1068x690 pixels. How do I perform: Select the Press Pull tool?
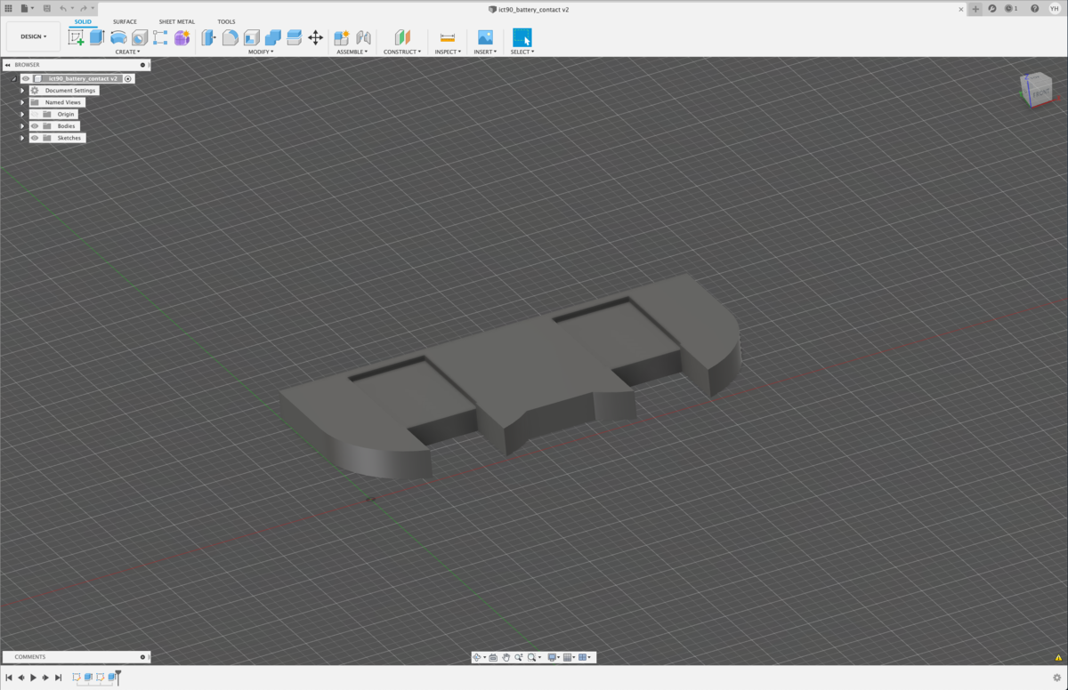(x=209, y=37)
